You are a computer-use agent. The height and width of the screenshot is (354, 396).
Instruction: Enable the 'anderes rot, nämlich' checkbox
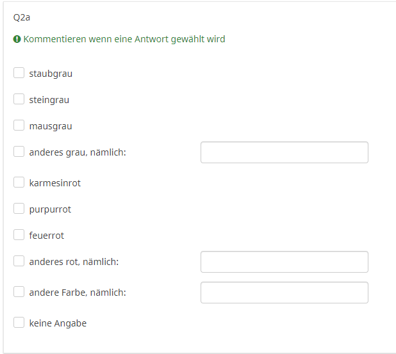click(x=19, y=261)
